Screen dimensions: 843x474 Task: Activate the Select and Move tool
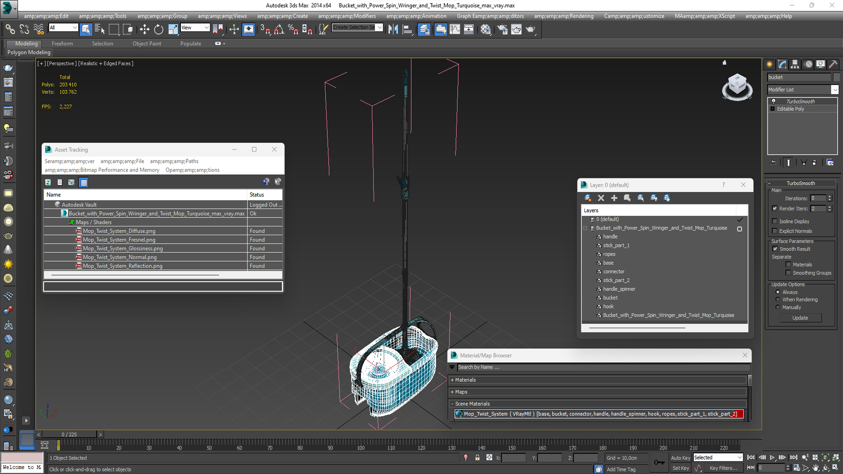144,29
